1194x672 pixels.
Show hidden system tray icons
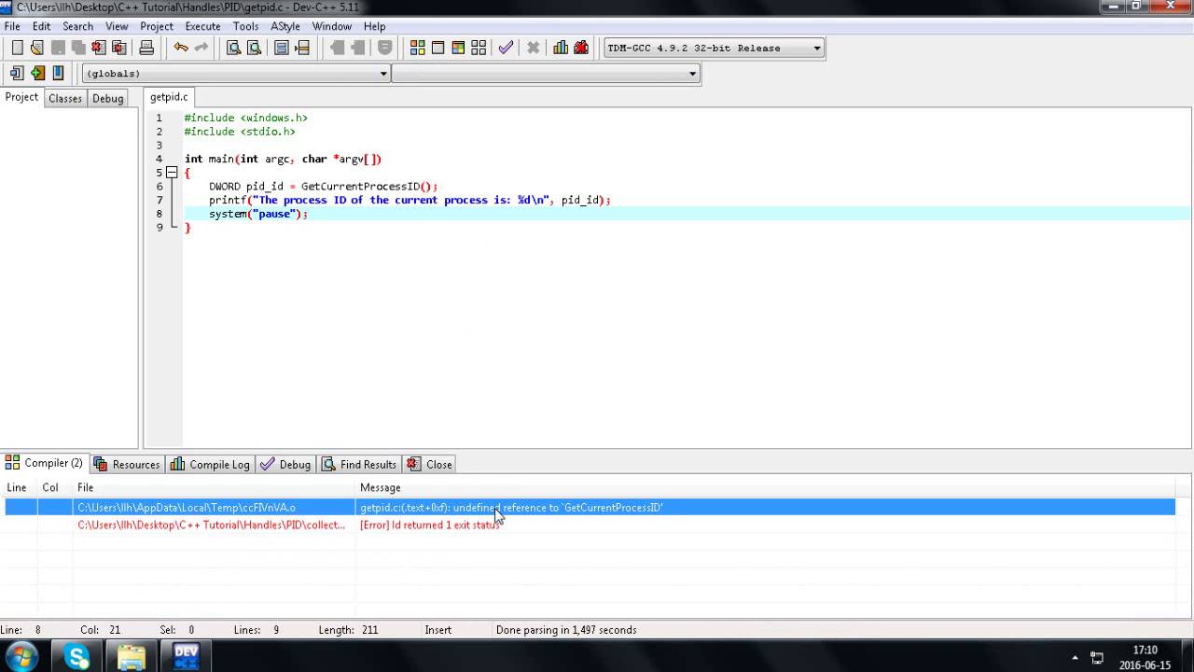[1075, 657]
